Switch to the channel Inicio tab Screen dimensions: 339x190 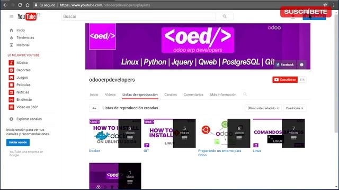click(94, 94)
